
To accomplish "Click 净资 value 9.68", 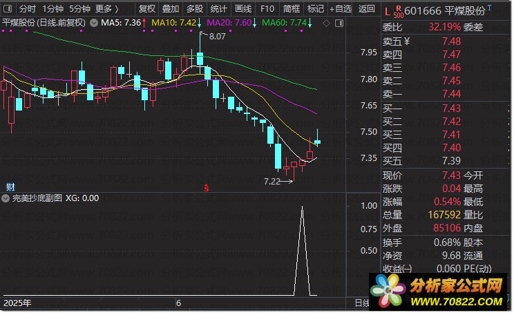I will 451,256.
